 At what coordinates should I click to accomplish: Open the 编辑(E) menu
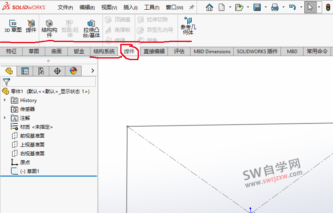87,7
